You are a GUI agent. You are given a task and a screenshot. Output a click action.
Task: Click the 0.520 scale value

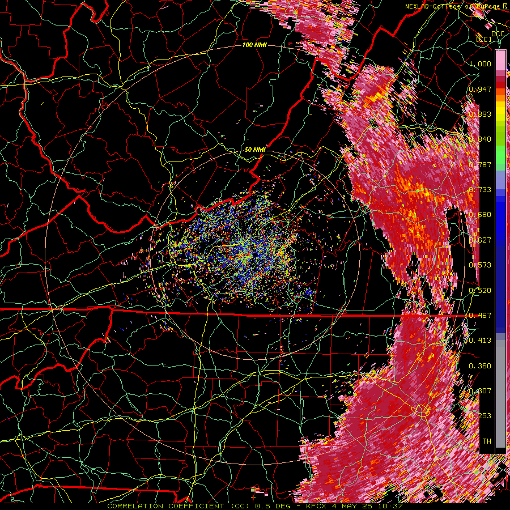point(480,291)
